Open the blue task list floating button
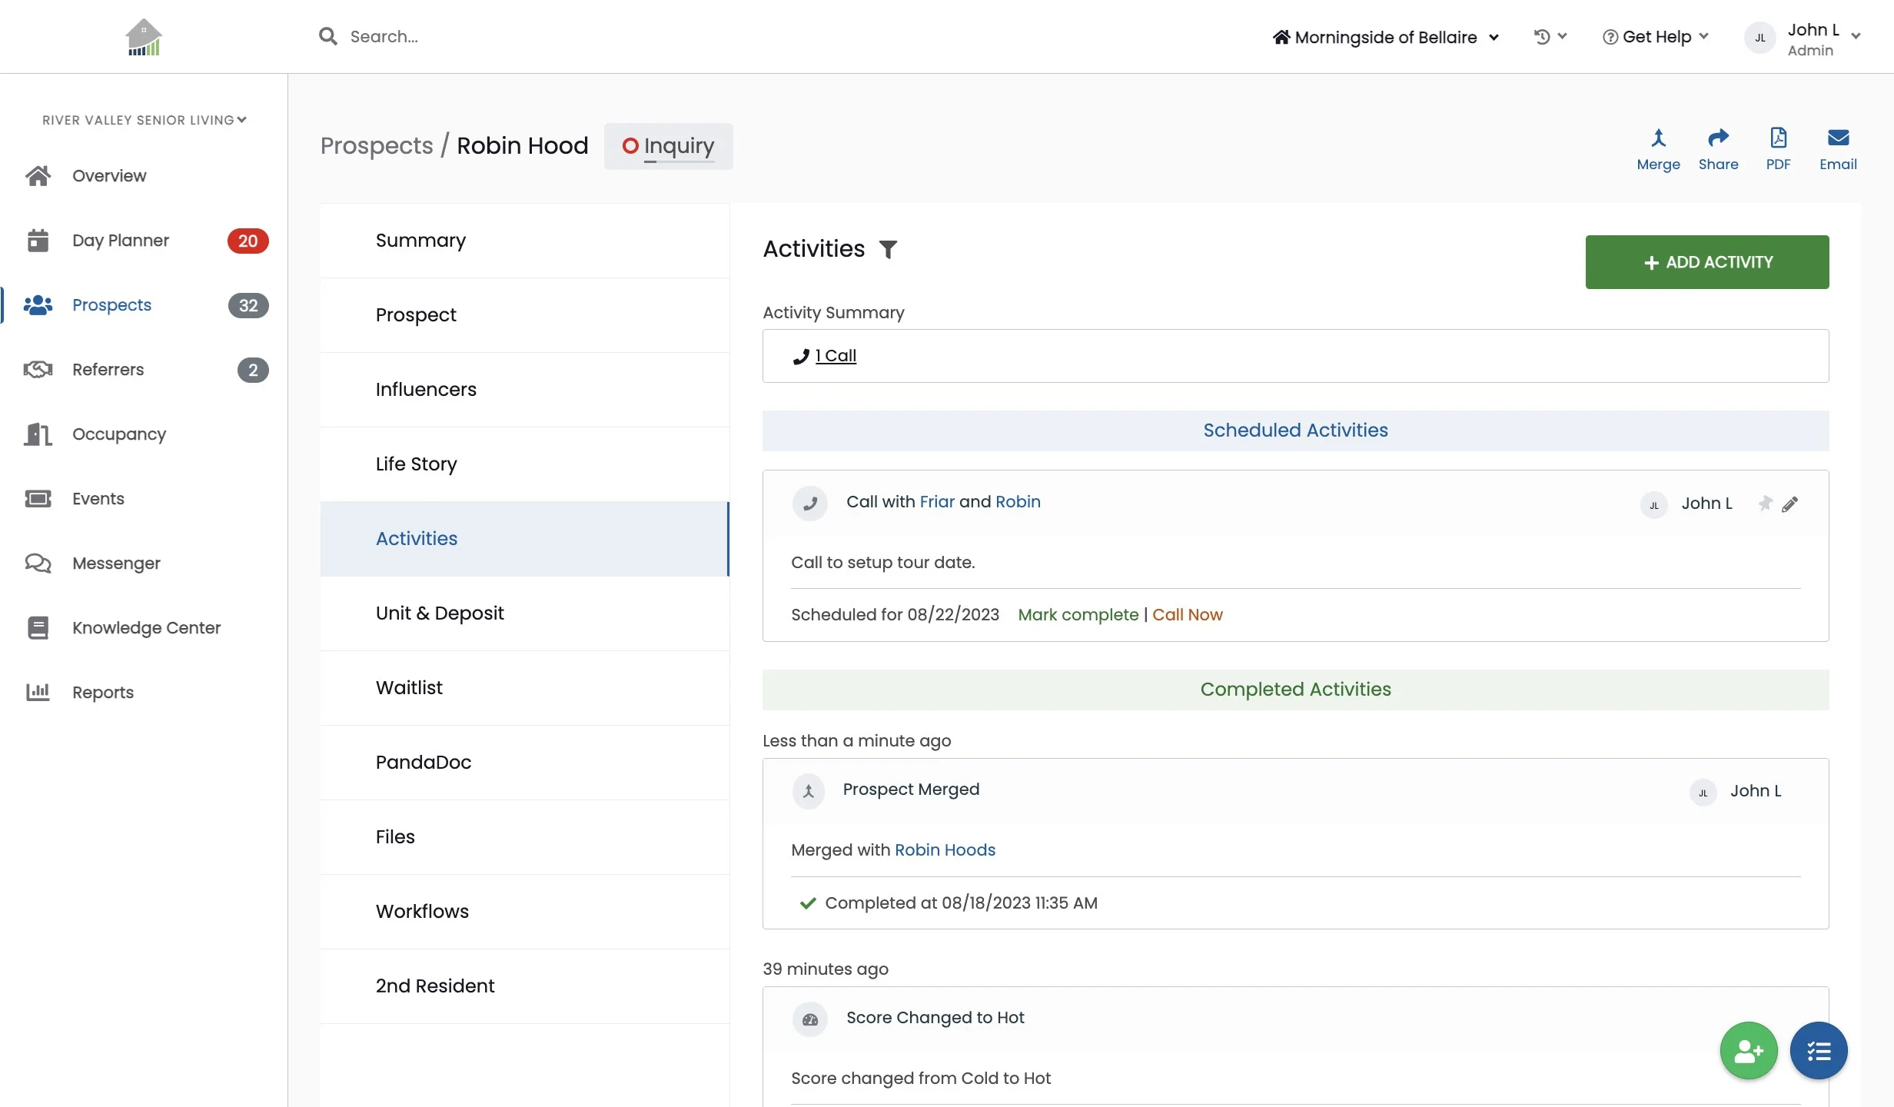The height and width of the screenshot is (1107, 1894). click(x=1819, y=1050)
